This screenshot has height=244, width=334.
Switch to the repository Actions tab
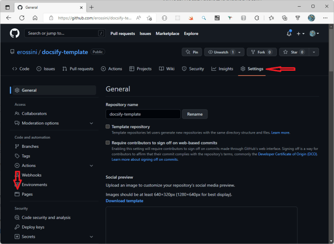[x=111, y=69]
